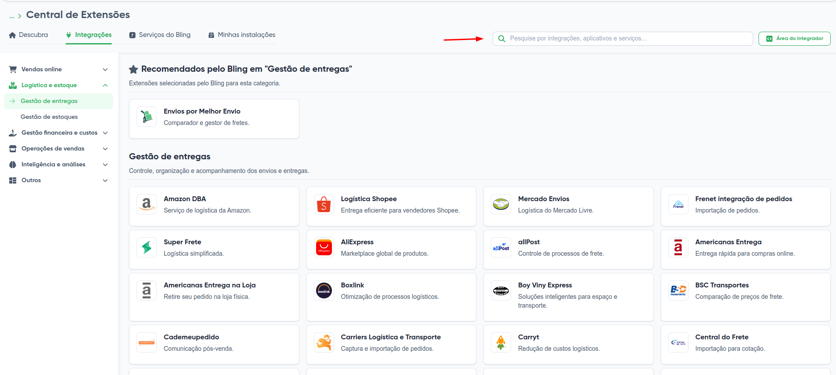Image resolution: width=836 pixels, height=375 pixels.
Task: Click the Vendas online cart icon
Action: pos(13,69)
